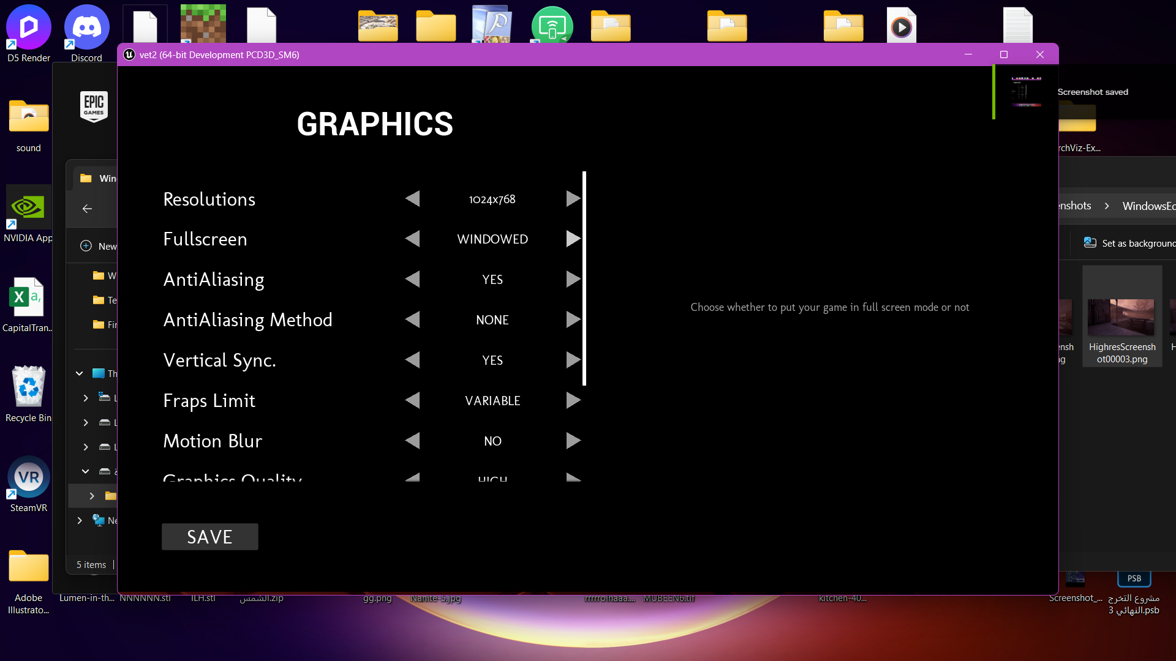Image resolution: width=1176 pixels, height=661 pixels.
Task: Click Epic Games launcher icon
Action: [x=94, y=106]
